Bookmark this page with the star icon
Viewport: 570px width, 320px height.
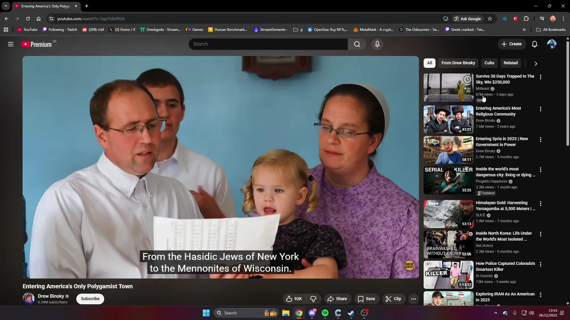pyautogui.click(x=490, y=19)
